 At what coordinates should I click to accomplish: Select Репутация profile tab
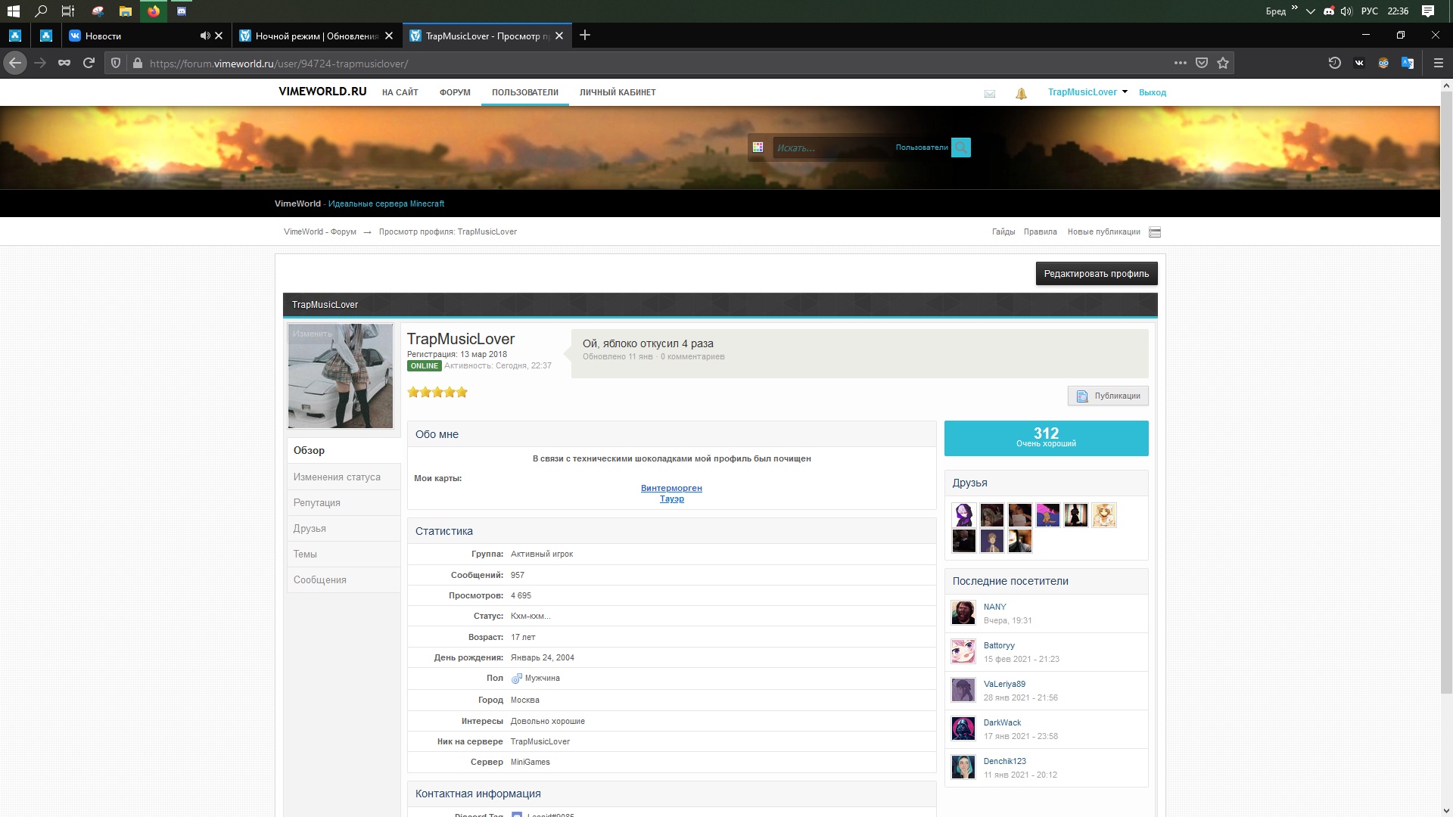[x=343, y=502]
